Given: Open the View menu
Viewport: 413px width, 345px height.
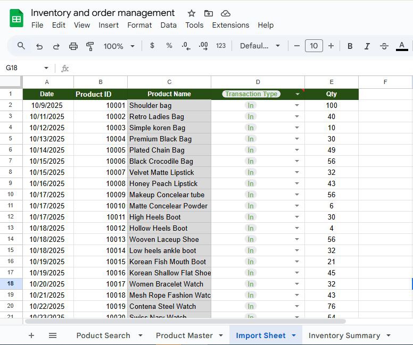Looking at the screenshot, I should pyautogui.click(x=82, y=25).
